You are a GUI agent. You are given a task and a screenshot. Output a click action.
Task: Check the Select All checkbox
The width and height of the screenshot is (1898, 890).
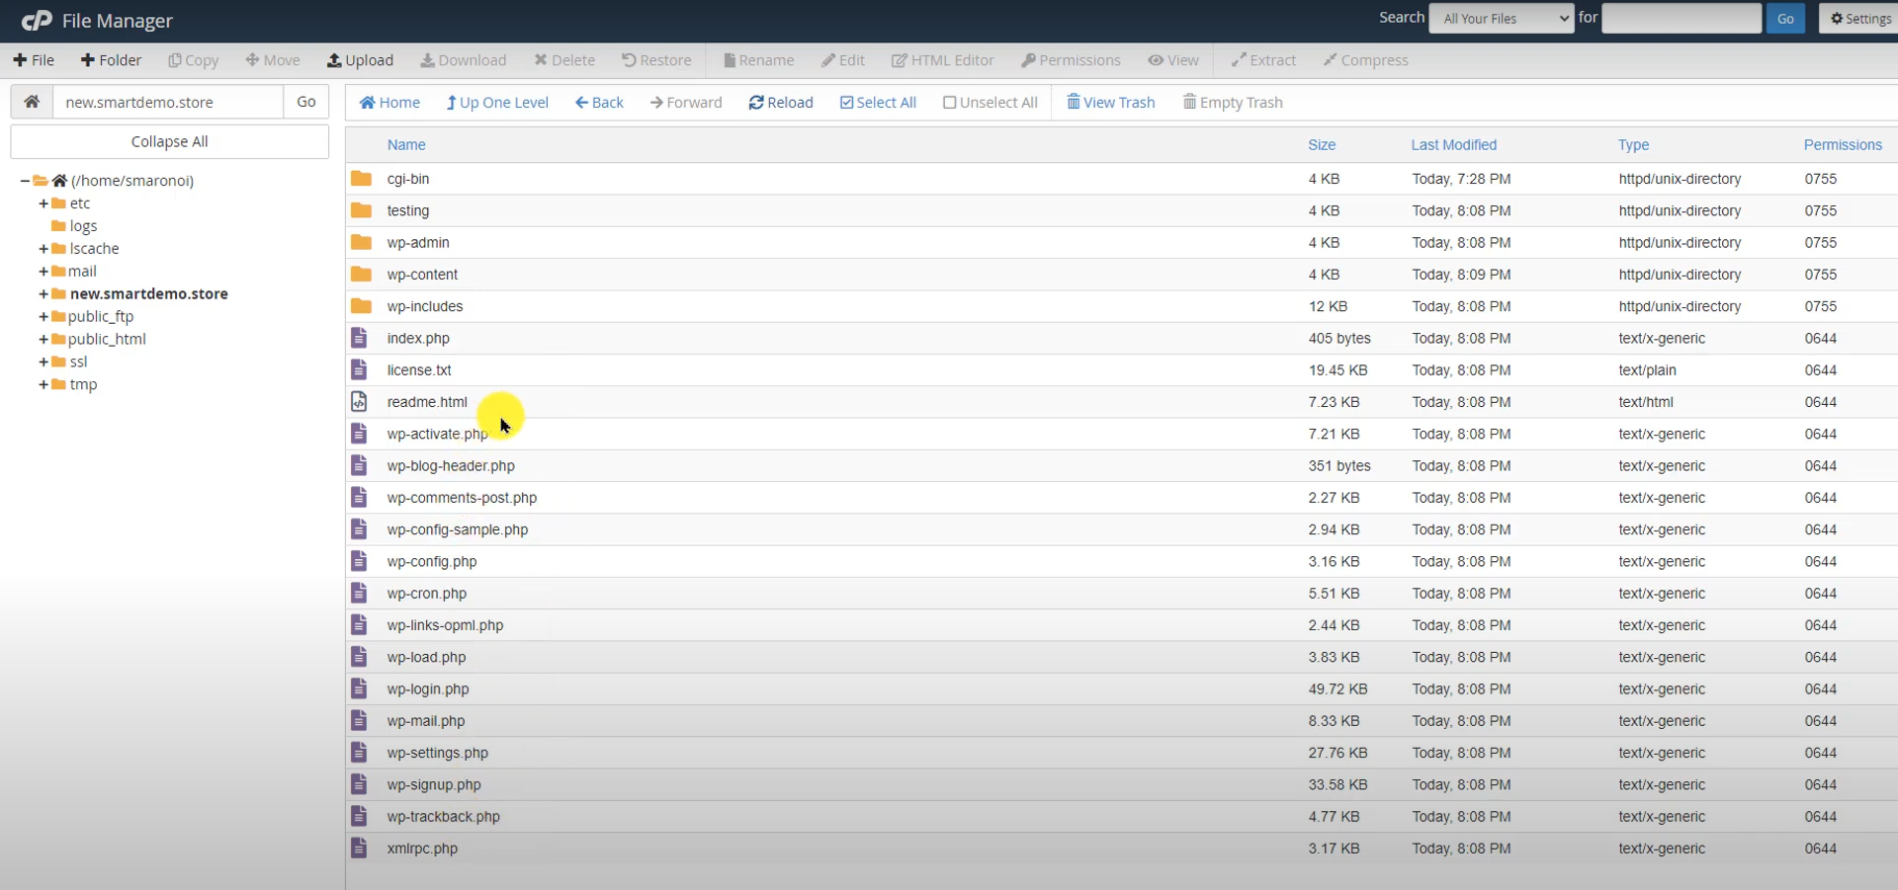click(848, 102)
